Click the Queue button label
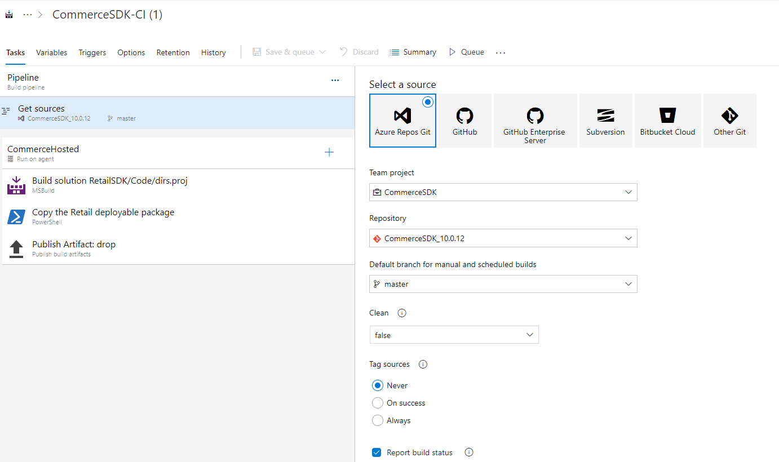This screenshot has width=779, height=462. 472,52
